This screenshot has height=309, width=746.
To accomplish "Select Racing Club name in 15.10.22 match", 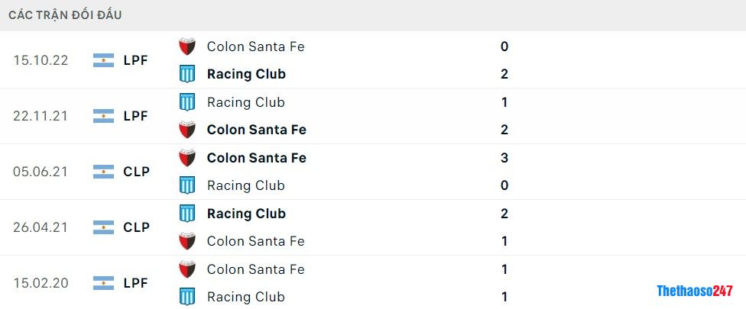I will (x=246, y=74).
